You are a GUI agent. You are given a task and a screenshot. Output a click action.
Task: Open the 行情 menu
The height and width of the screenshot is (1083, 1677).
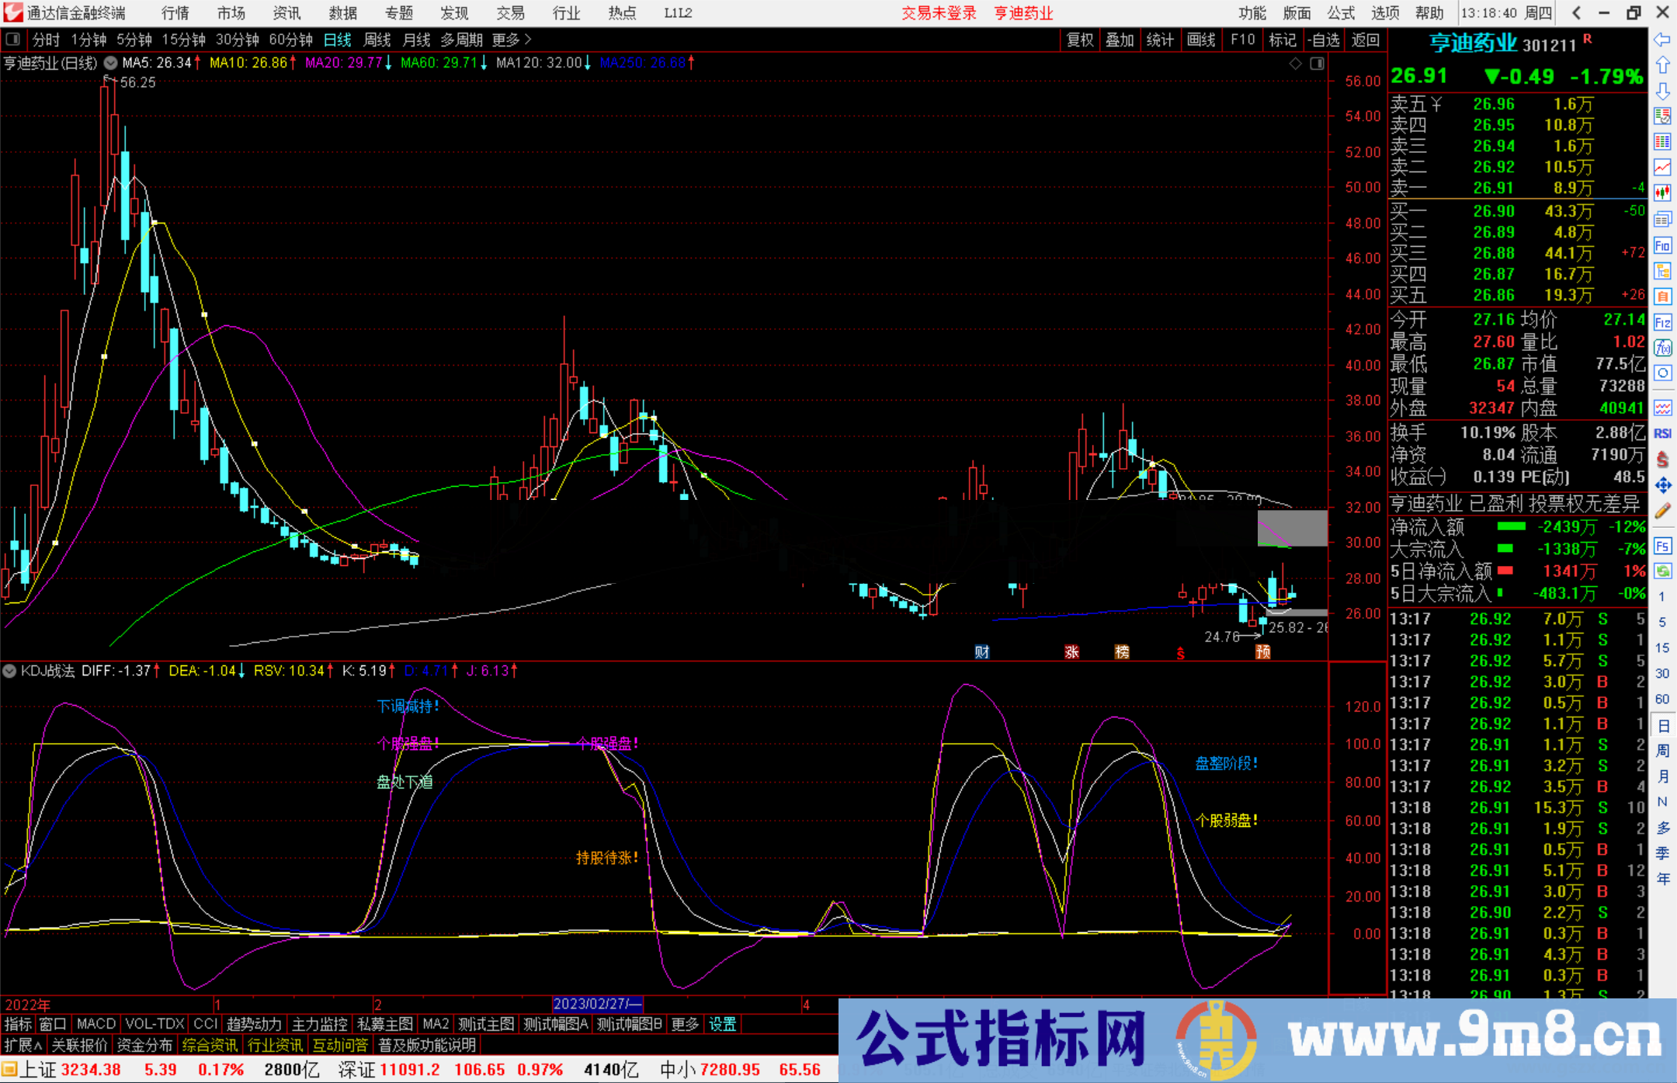pos(174,12)
